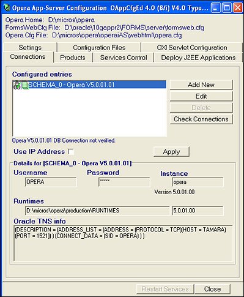Viewport: 244px width, 297px height.
Task: Switch to the Settings tab
Action: tap(30, 47)
